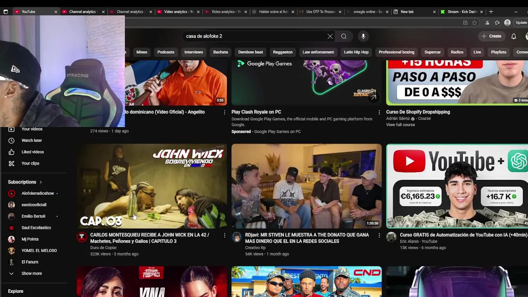This screenshot has height=297, width=528.
Task: Open the YouTube notifications bell
Action: pos(514,36)
